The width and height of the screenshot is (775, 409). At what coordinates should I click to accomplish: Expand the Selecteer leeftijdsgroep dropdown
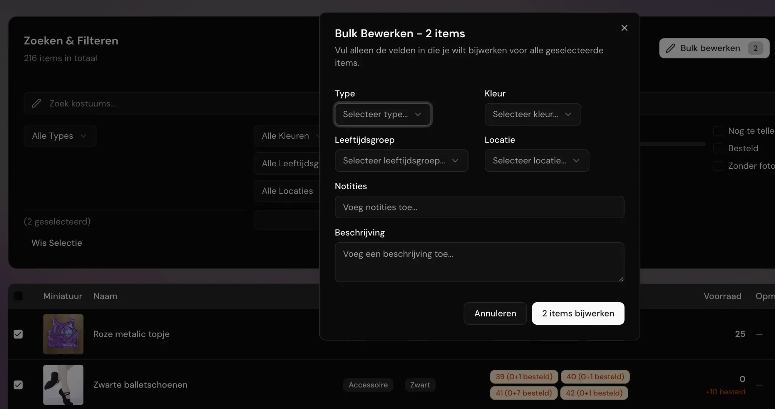click(401, 161)
